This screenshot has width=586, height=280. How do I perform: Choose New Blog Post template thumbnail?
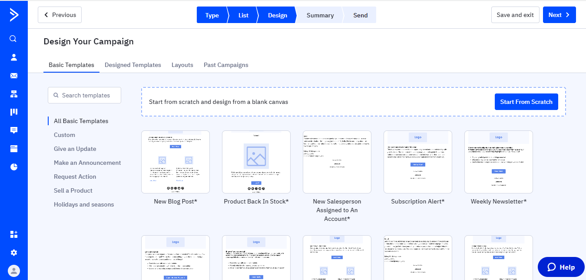click(175, 162)
